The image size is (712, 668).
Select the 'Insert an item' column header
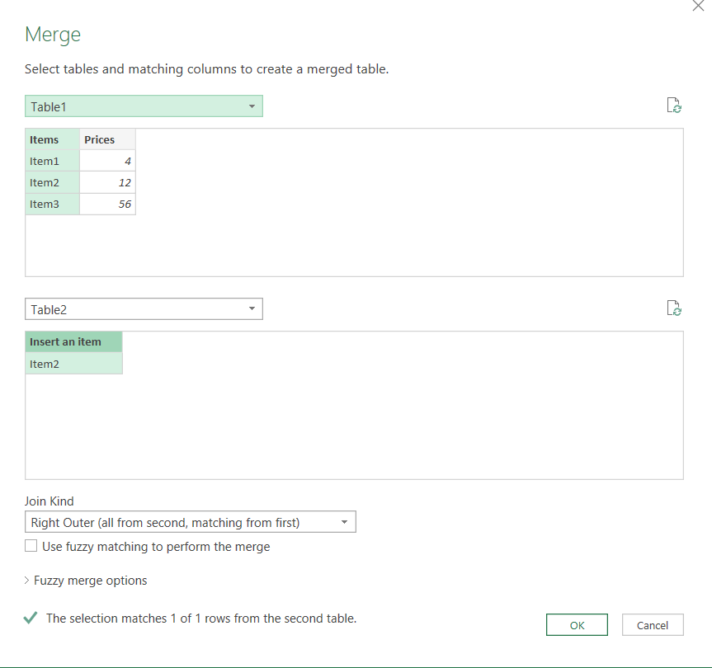point(73,341)
